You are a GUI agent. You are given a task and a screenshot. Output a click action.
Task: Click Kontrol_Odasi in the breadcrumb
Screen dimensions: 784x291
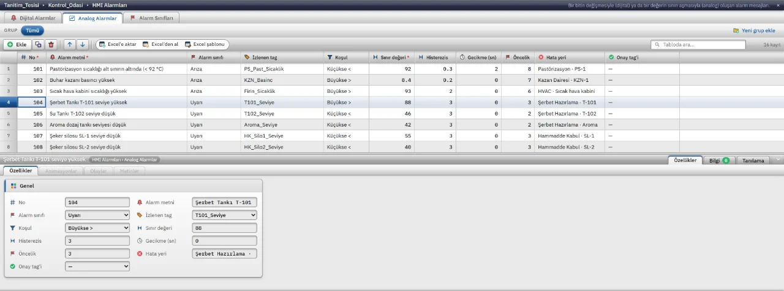(66, 5)
